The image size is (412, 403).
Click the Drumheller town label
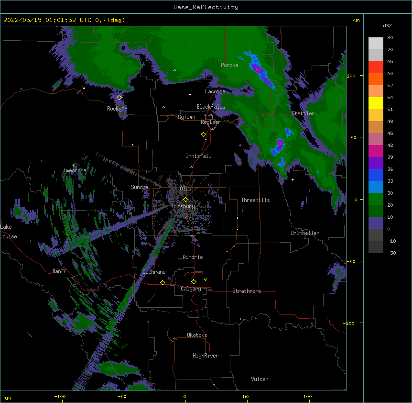click(305, 233)
